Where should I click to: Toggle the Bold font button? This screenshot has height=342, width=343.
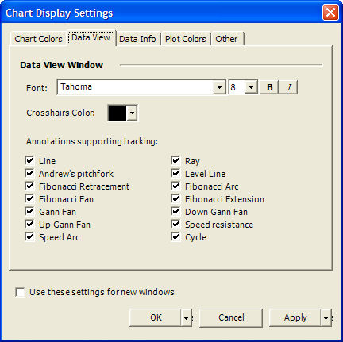pyautogui.click(x=269, y=87)
